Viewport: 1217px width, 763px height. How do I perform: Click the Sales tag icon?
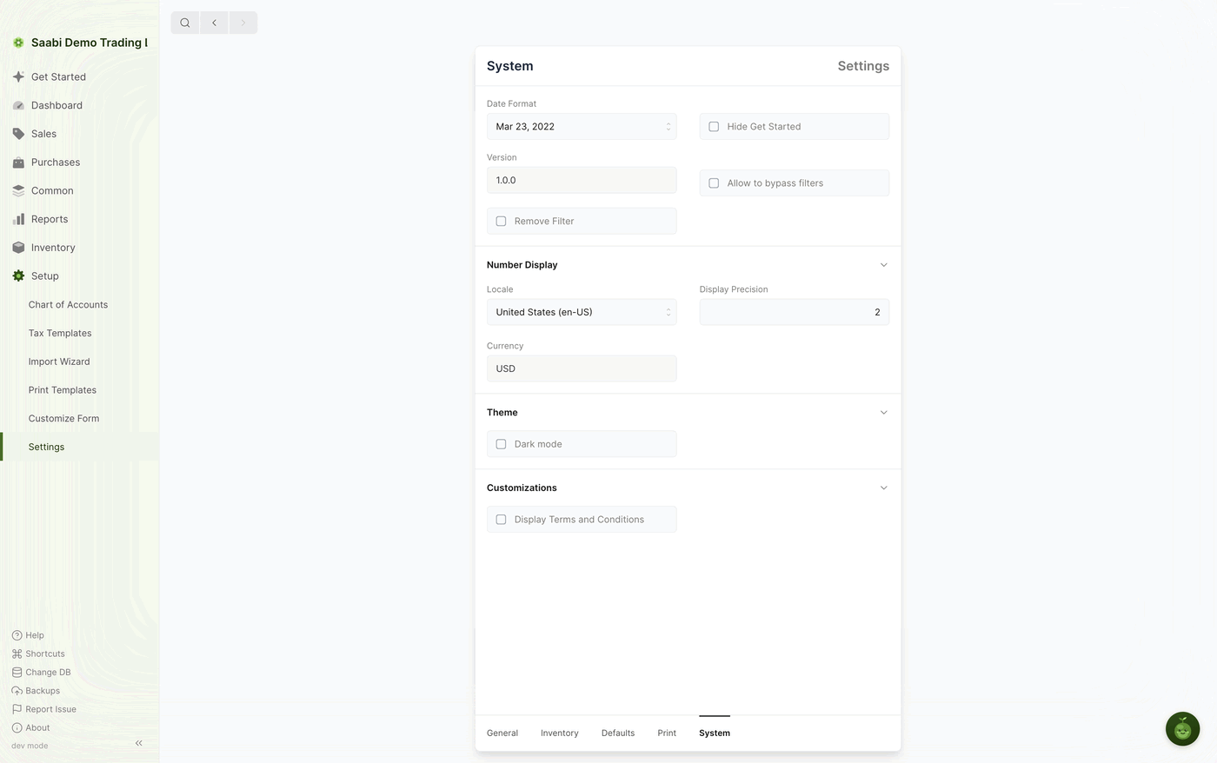click(18, 134)
